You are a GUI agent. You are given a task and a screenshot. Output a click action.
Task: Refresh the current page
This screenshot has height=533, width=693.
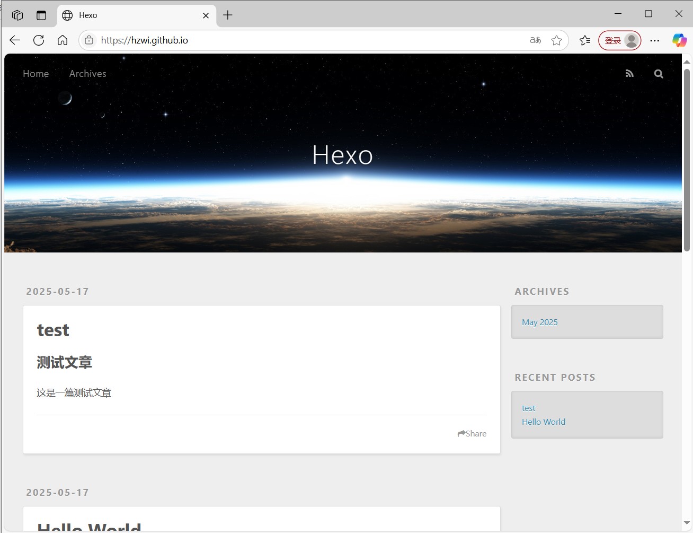(39, 40)
